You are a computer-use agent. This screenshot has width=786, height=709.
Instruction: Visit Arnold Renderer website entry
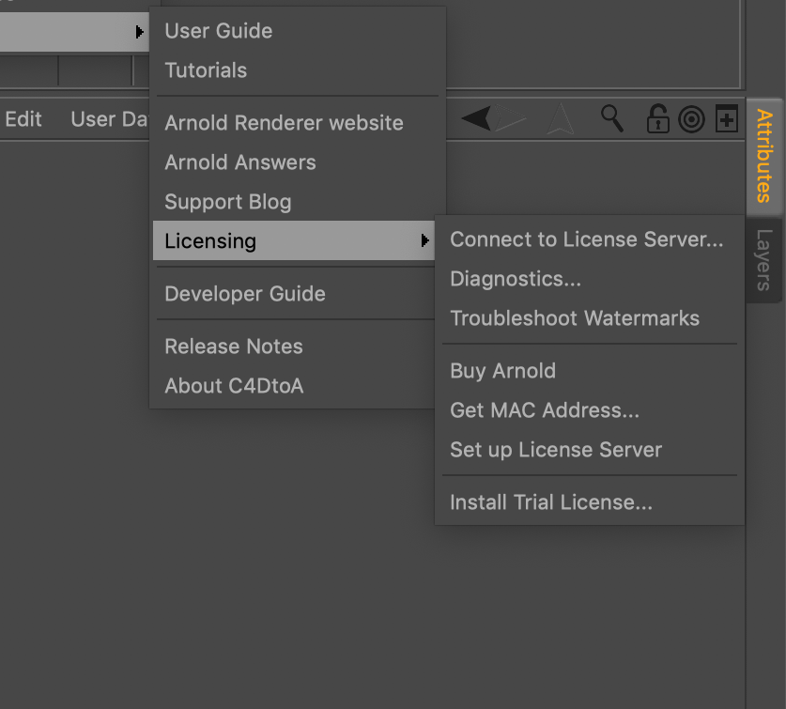coord(298,123)
